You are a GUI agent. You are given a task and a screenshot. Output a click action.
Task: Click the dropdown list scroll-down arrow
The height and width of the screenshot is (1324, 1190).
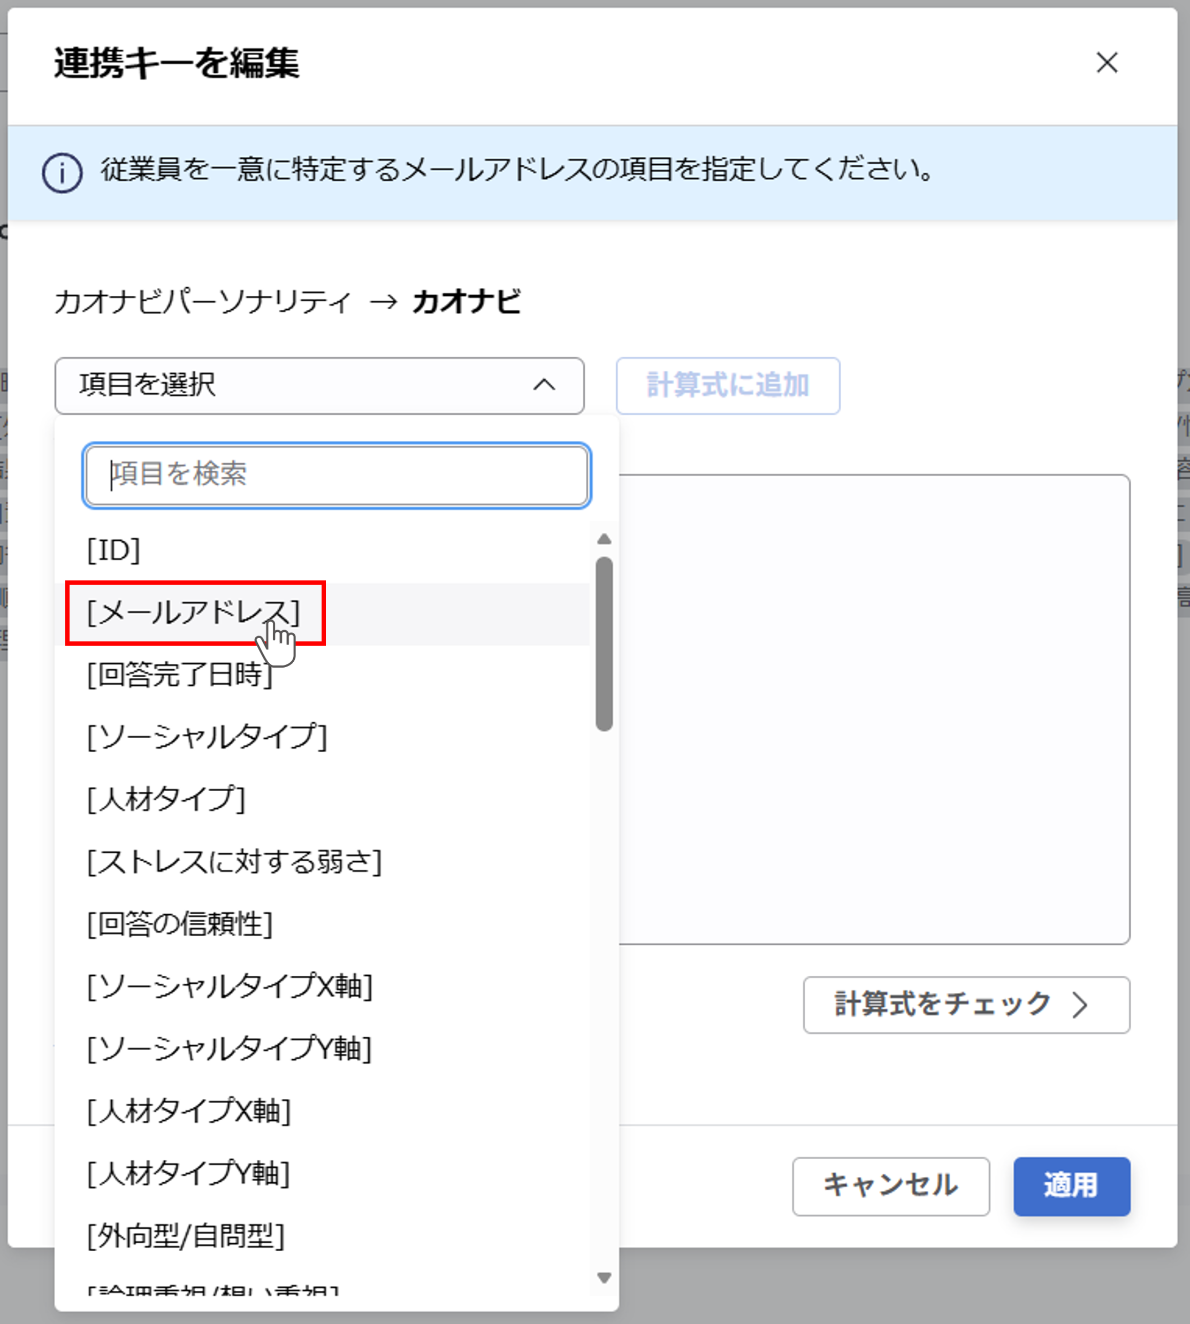604,1277
